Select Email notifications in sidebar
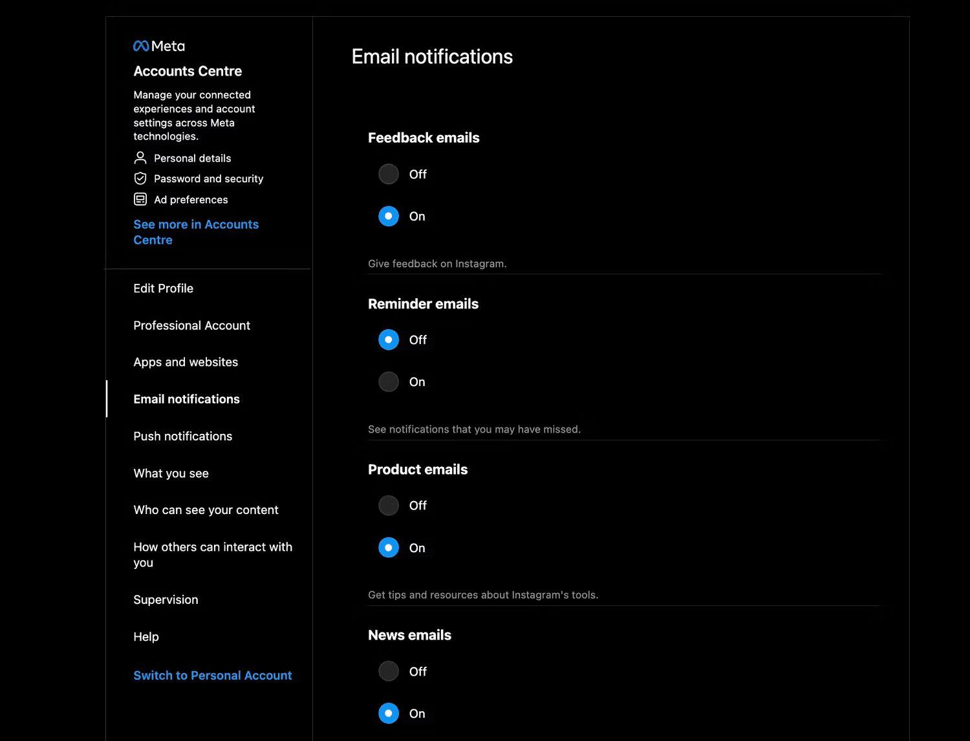The width and height of the screenshot is (970, 741). point(186,399)
